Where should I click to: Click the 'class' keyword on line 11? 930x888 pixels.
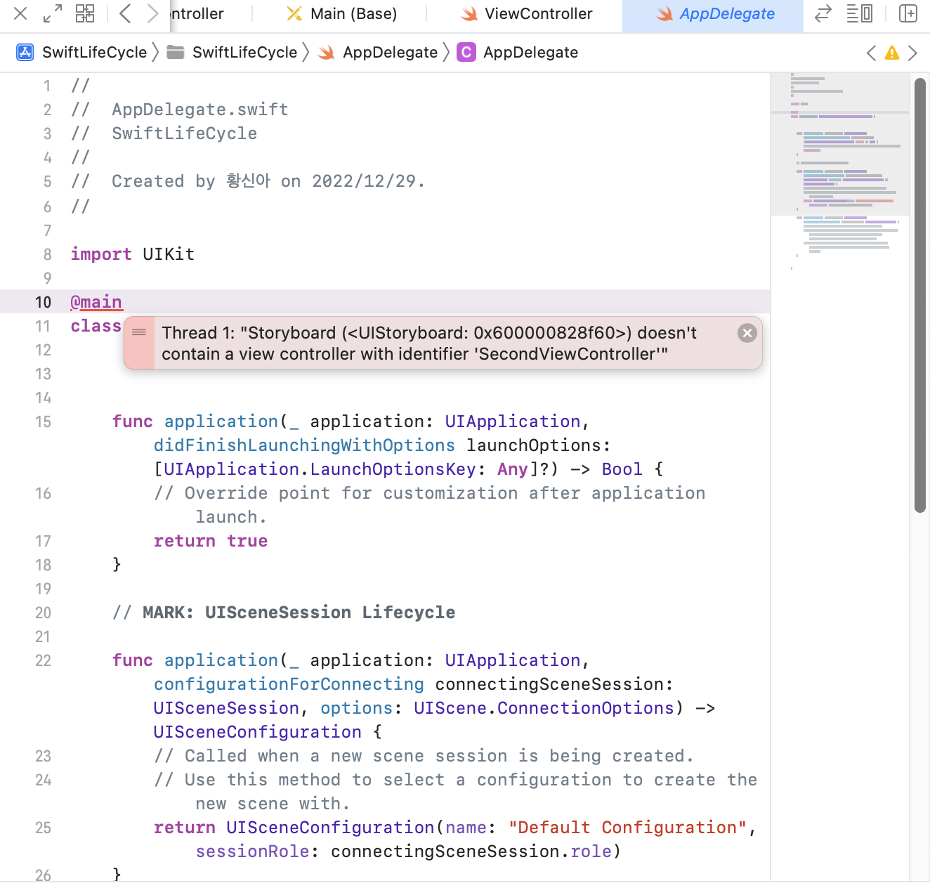point(96,326)
